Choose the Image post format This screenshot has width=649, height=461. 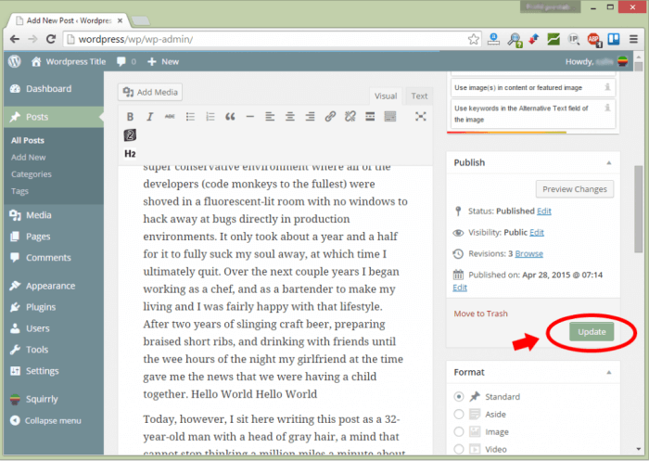(459, 431)
